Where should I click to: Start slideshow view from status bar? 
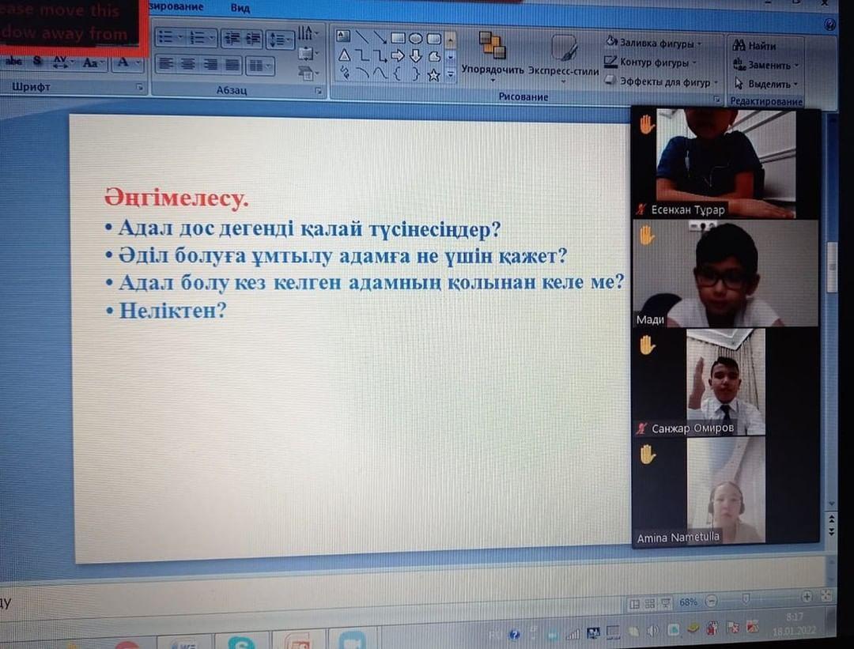click(665, 603)
